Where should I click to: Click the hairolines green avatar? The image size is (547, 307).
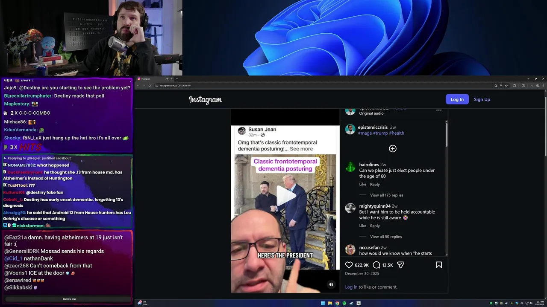tap(350, 167)
